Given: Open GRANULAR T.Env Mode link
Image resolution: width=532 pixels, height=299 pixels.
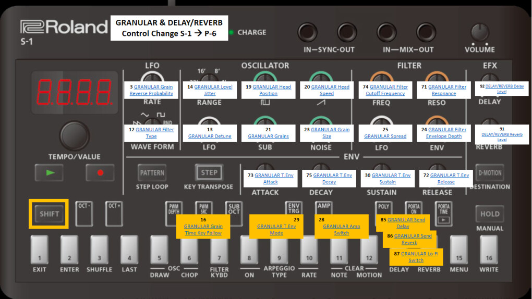Looking at the screenshot, I should pyautogui.click(x=276, y=230).
